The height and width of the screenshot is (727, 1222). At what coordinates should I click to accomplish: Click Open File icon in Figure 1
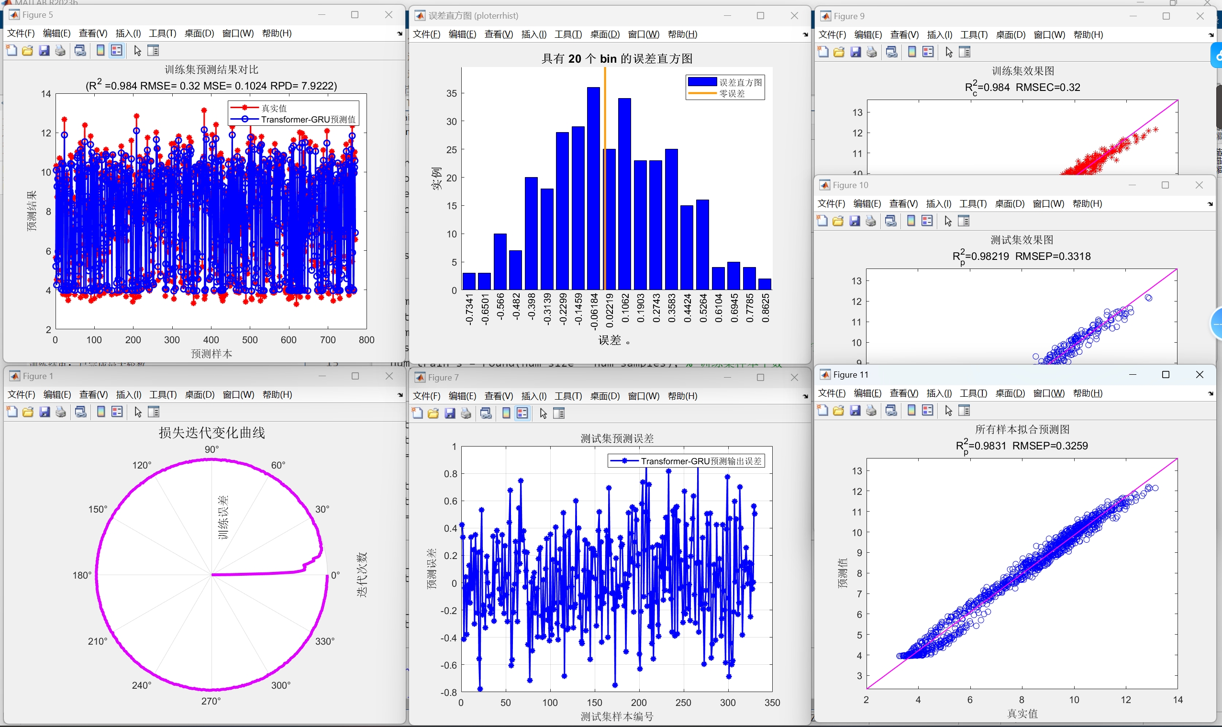[28, 412]
